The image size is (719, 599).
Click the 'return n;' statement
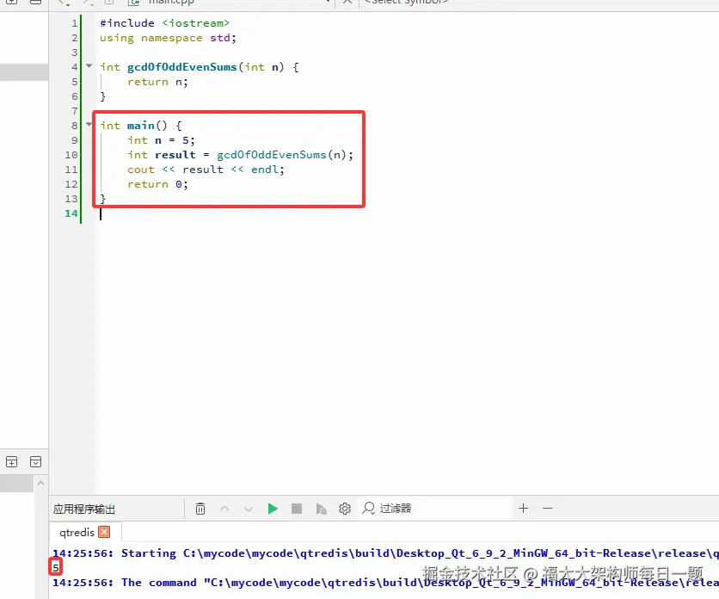tap(157, 82)
